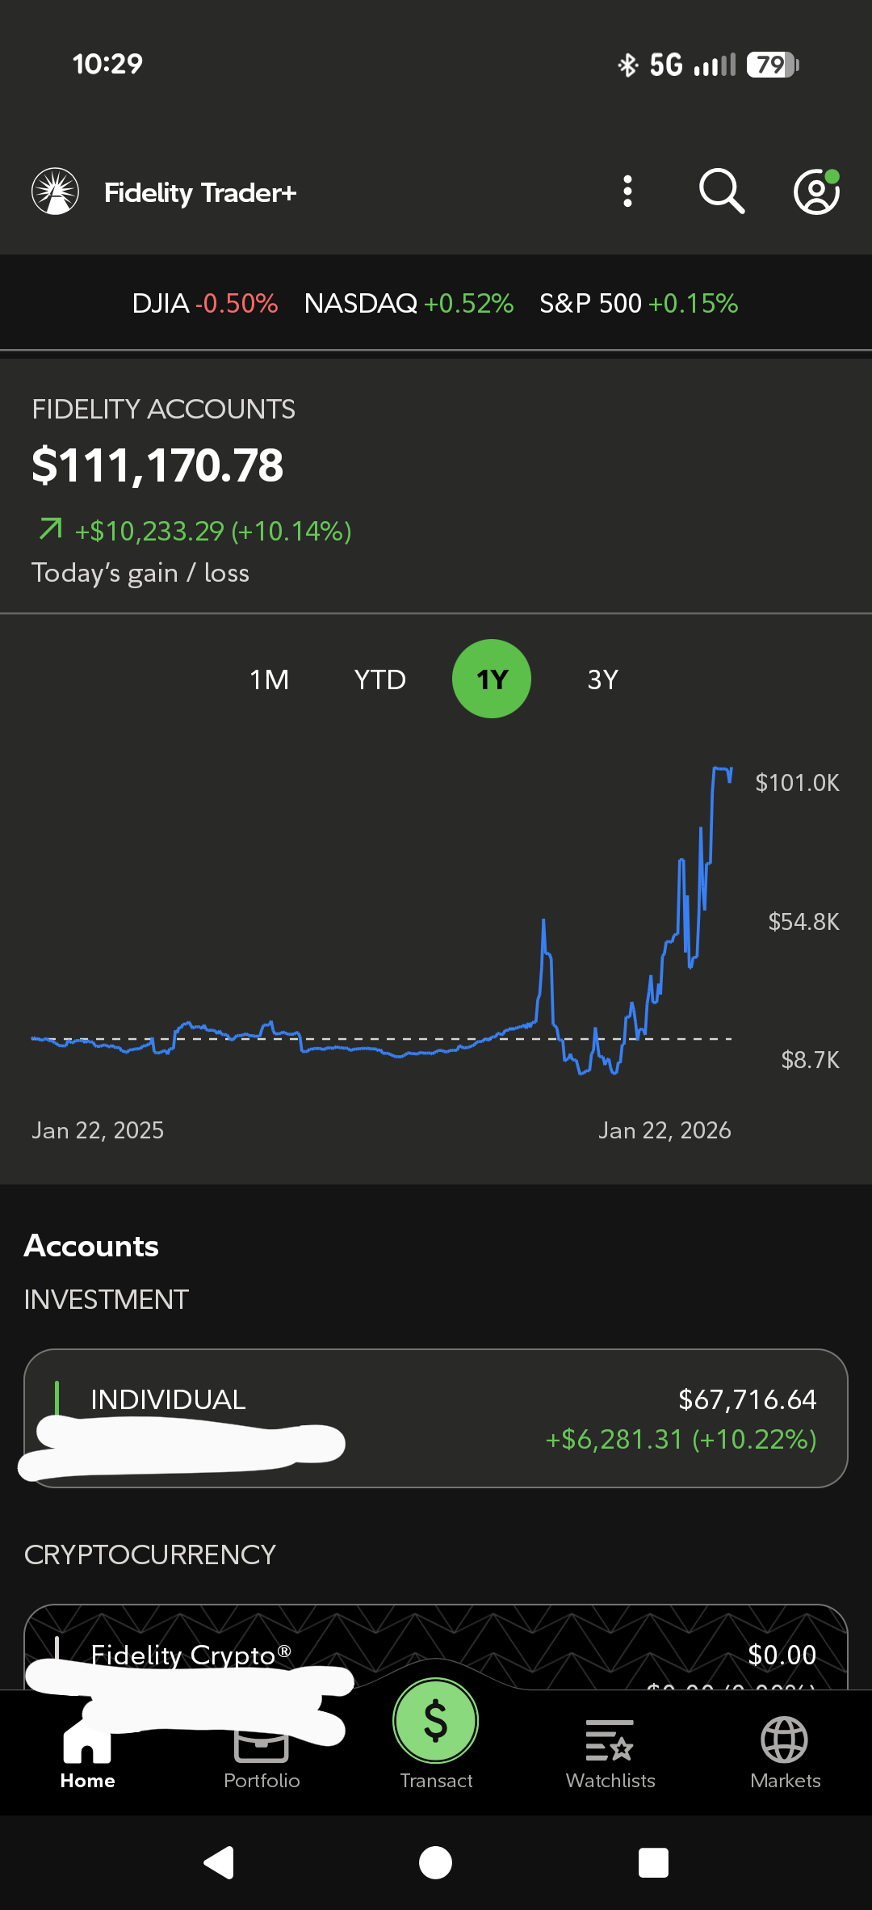This screenshot has width=872, height=1910.
Task: Tap the S&P 500 index quote
Action: tap(639, 303)
